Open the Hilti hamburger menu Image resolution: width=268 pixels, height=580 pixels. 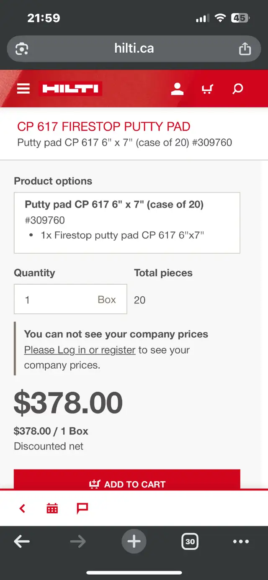point(23,89)
